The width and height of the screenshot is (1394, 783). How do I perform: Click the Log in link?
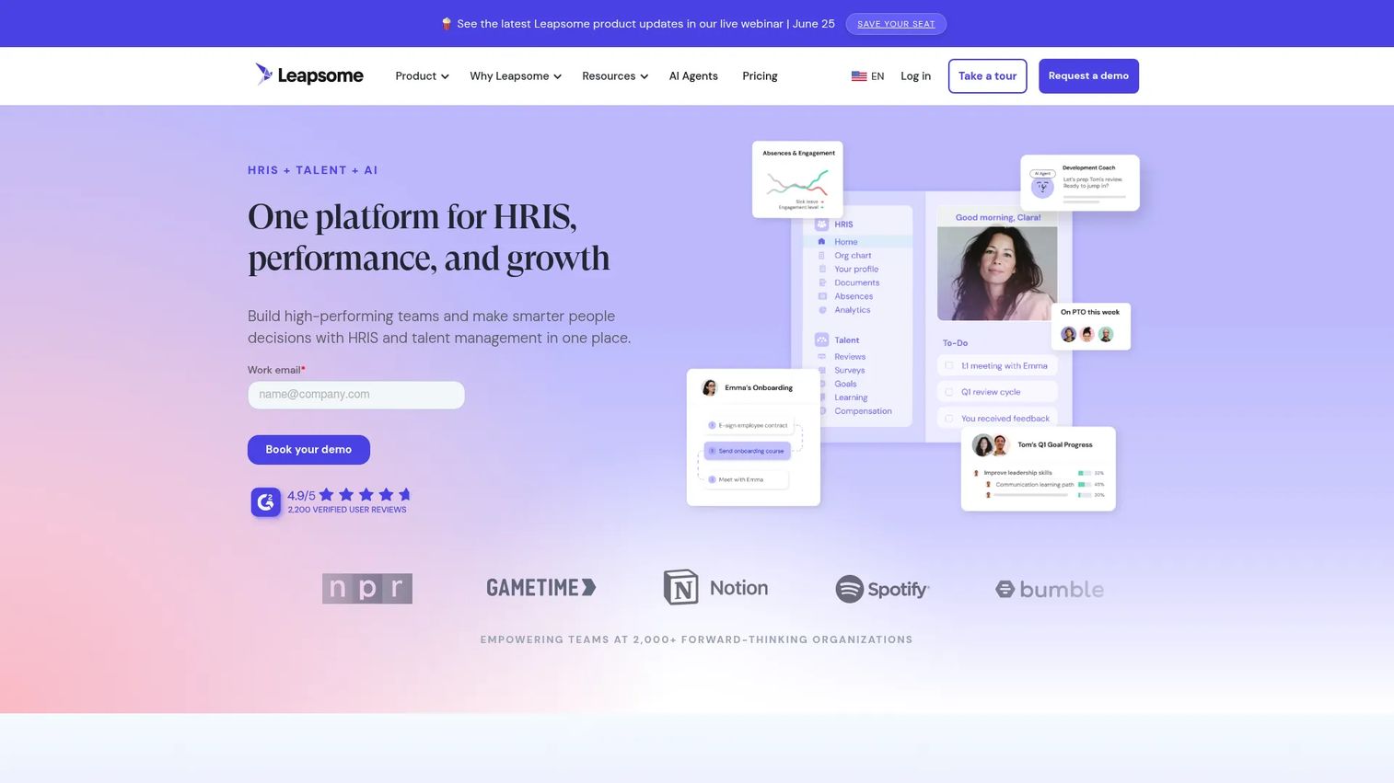pos(915,76)
